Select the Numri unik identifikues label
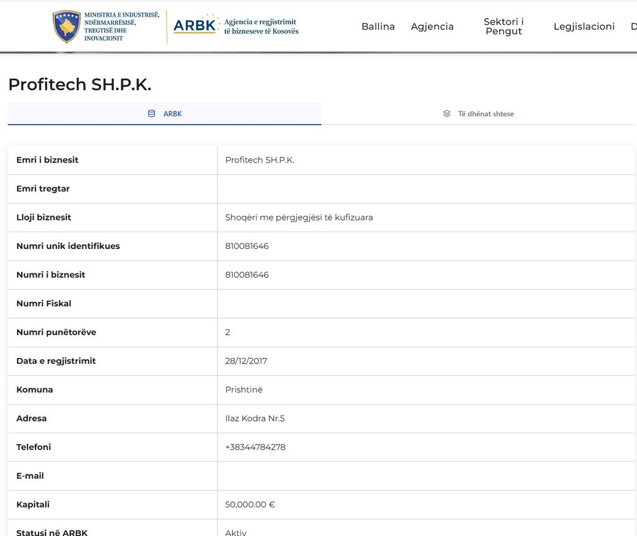This screenshot has width=637, height=536. point(68,246)
